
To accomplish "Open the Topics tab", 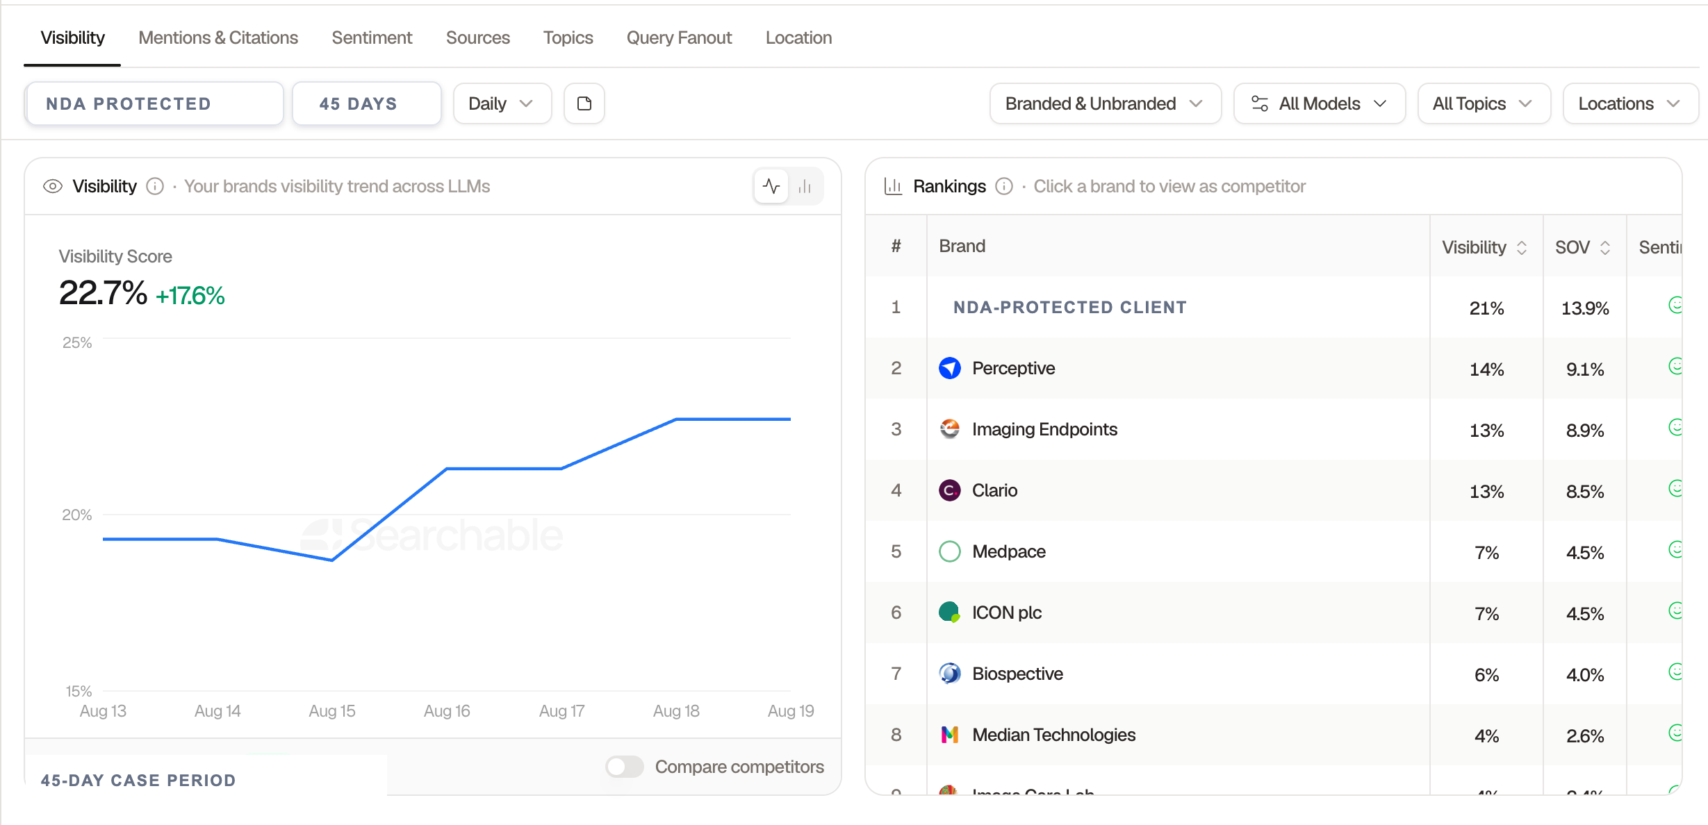I will coord(568,37).
